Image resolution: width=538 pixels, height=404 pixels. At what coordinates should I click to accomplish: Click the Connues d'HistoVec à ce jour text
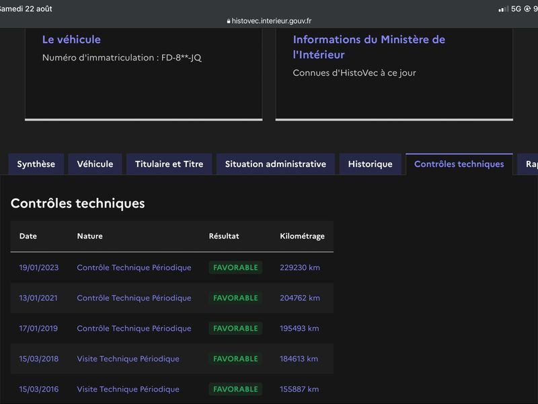[x=354, y=73]
